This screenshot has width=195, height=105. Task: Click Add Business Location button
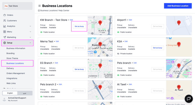pos(178,6)
